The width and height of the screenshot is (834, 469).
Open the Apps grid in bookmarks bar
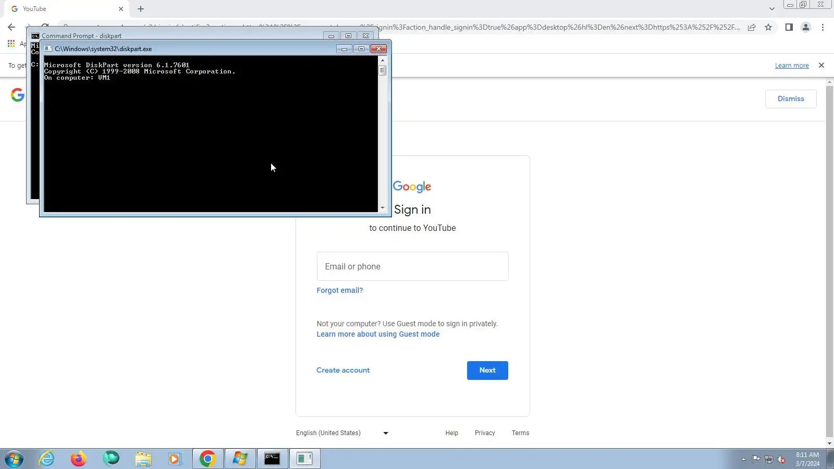11,44
